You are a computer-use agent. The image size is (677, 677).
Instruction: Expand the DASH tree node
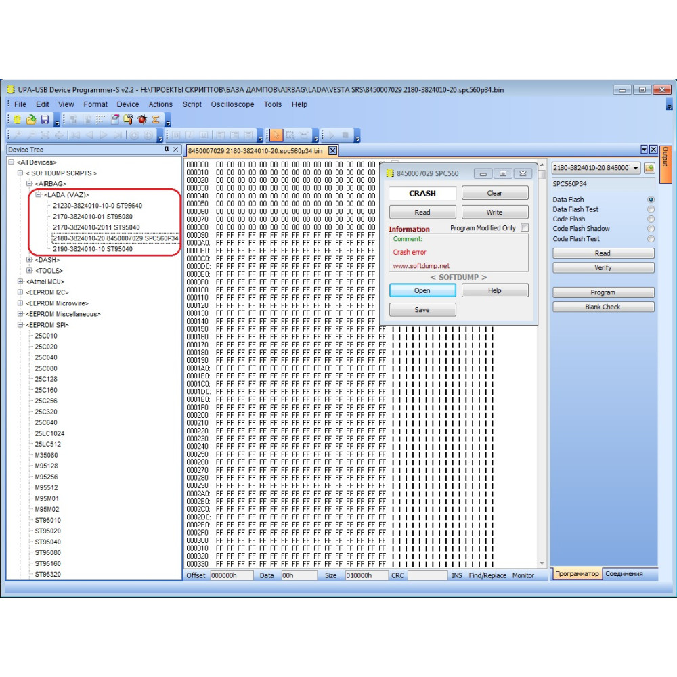pos(29,260)
